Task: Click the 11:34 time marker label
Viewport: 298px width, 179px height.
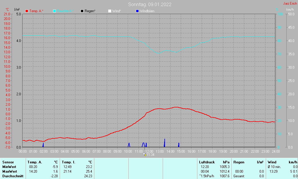Action: [x=150, y=155]
